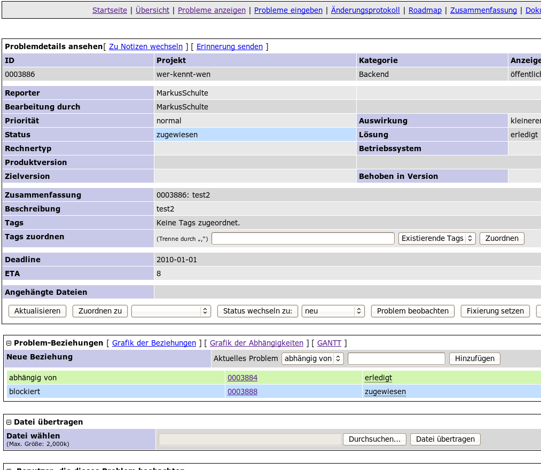Collapse the Problem-Beziehungen section
This screenshot has width=541, height=470.
click(9, 343)
